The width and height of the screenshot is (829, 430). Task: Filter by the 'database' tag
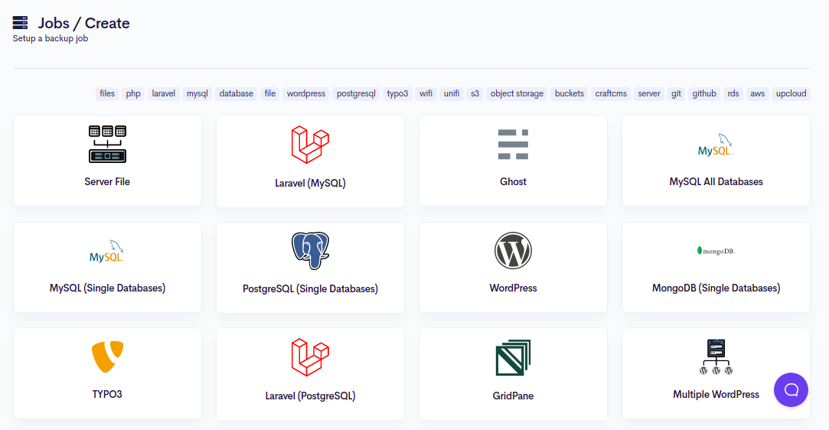click(x=236, y=93)
